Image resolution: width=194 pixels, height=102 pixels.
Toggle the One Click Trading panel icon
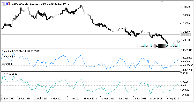(9, 4)
